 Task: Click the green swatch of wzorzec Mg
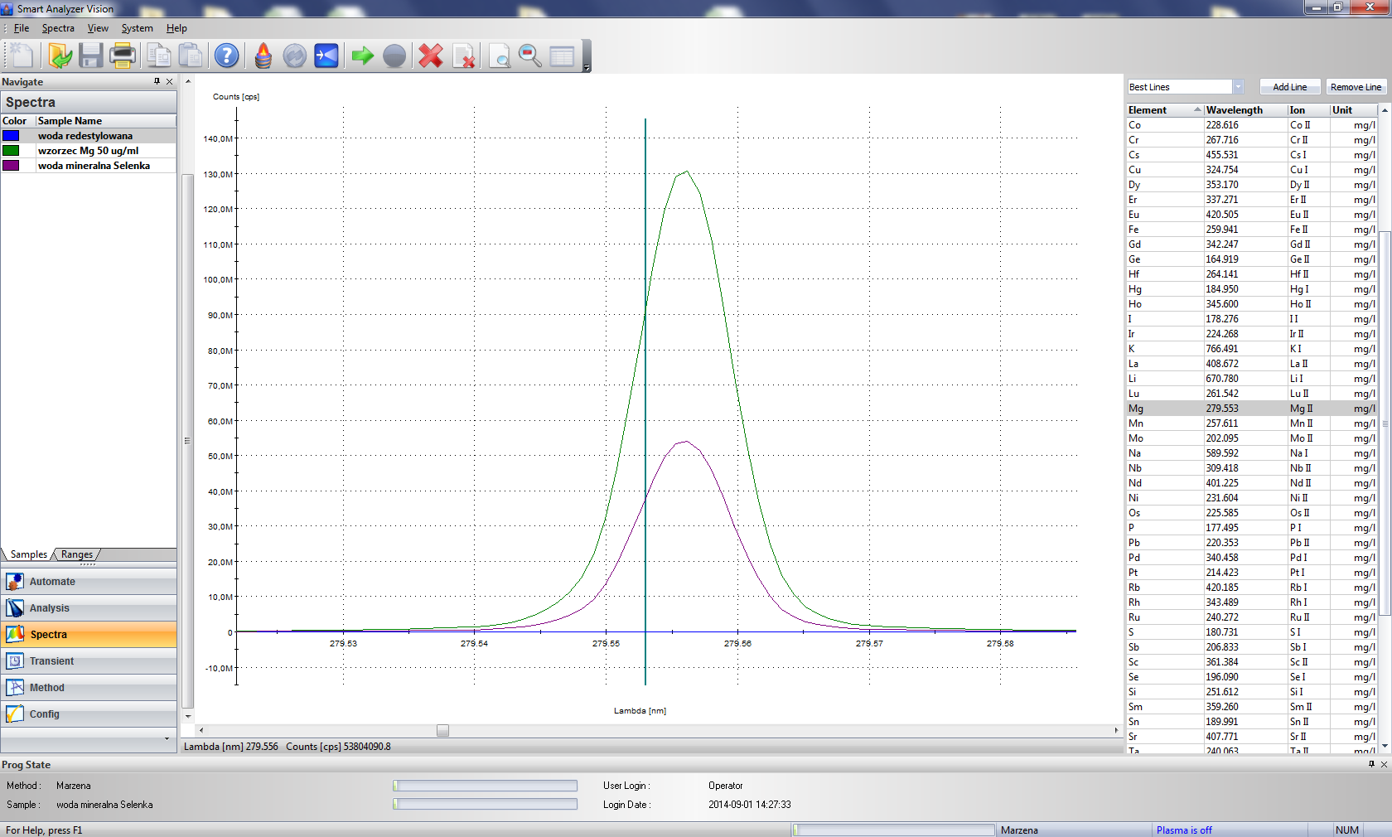pos(11,151)
